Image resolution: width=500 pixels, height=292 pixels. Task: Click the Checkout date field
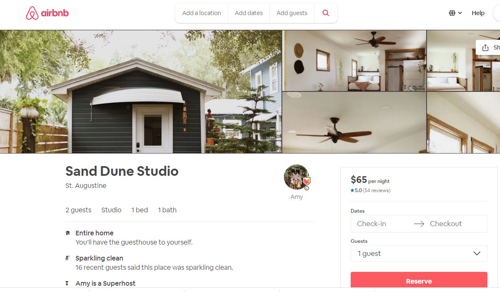[x=445, y=224]
